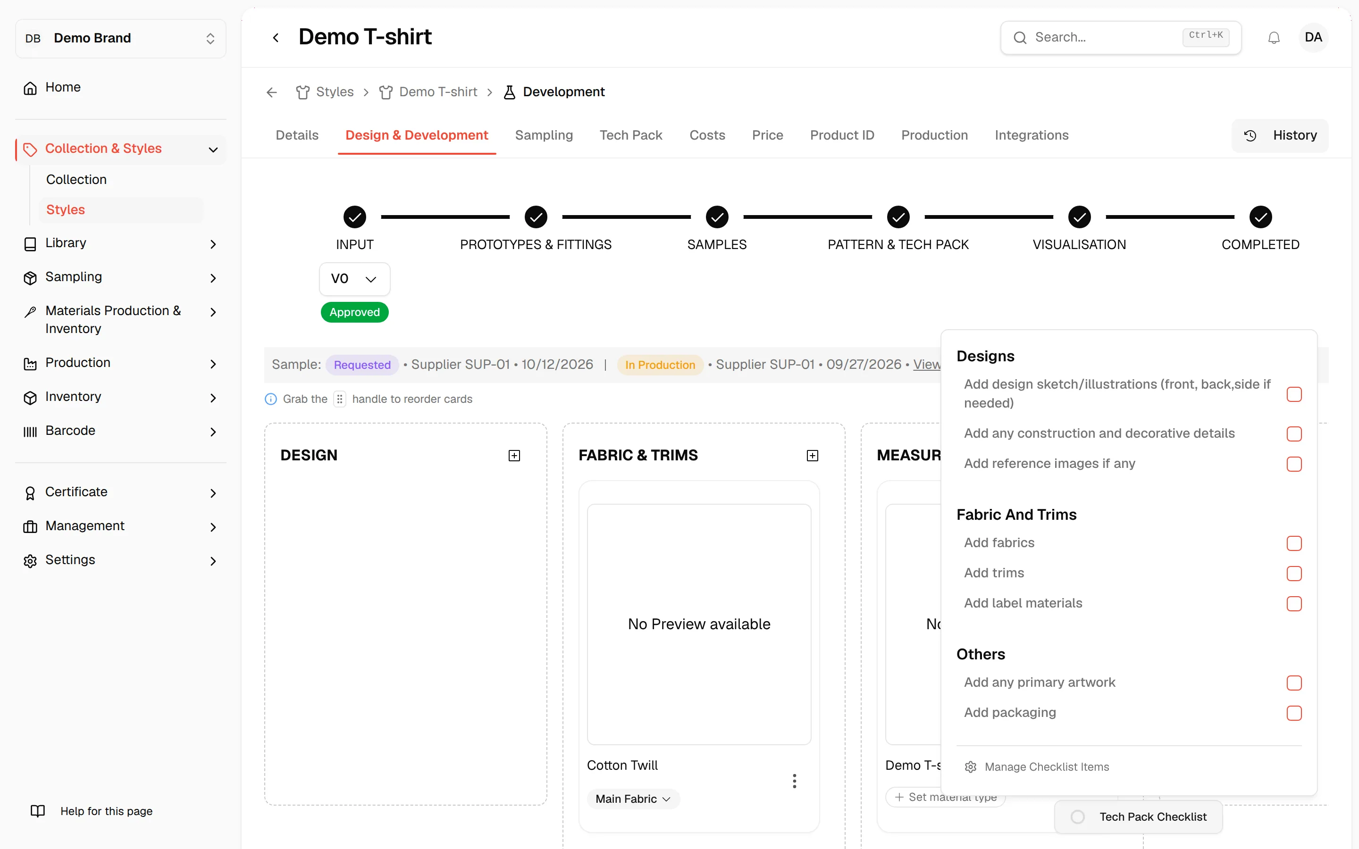Screen dimensions: 1359x849
Task: Click the info icon beside Grab the
Action: click(x=271, y=399)
